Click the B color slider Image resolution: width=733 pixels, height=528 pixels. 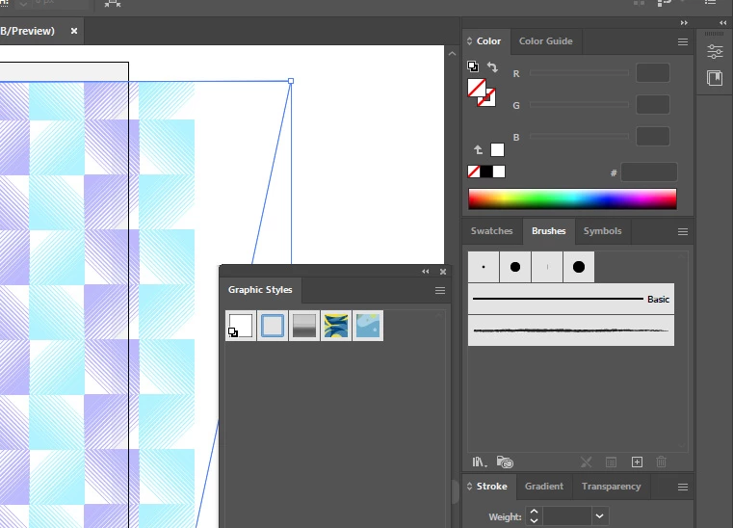click(579, 137)
